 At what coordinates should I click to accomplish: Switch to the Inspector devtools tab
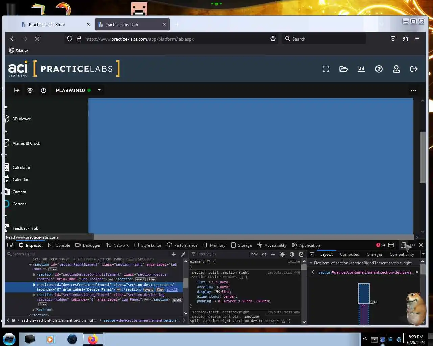pyautogui.click(x=31, y=245)
